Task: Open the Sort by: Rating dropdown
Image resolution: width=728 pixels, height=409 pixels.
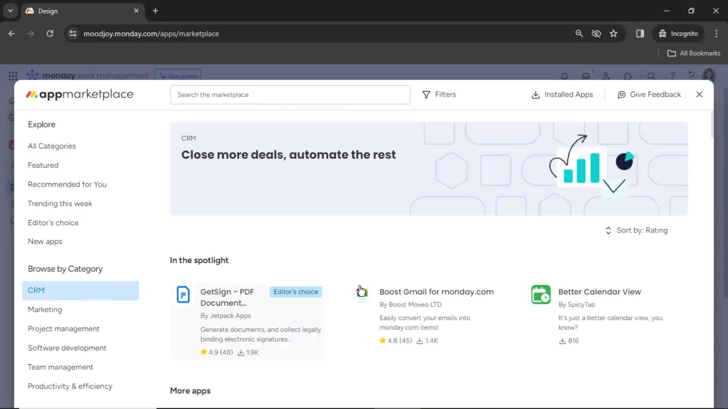Action: (636, 230)
